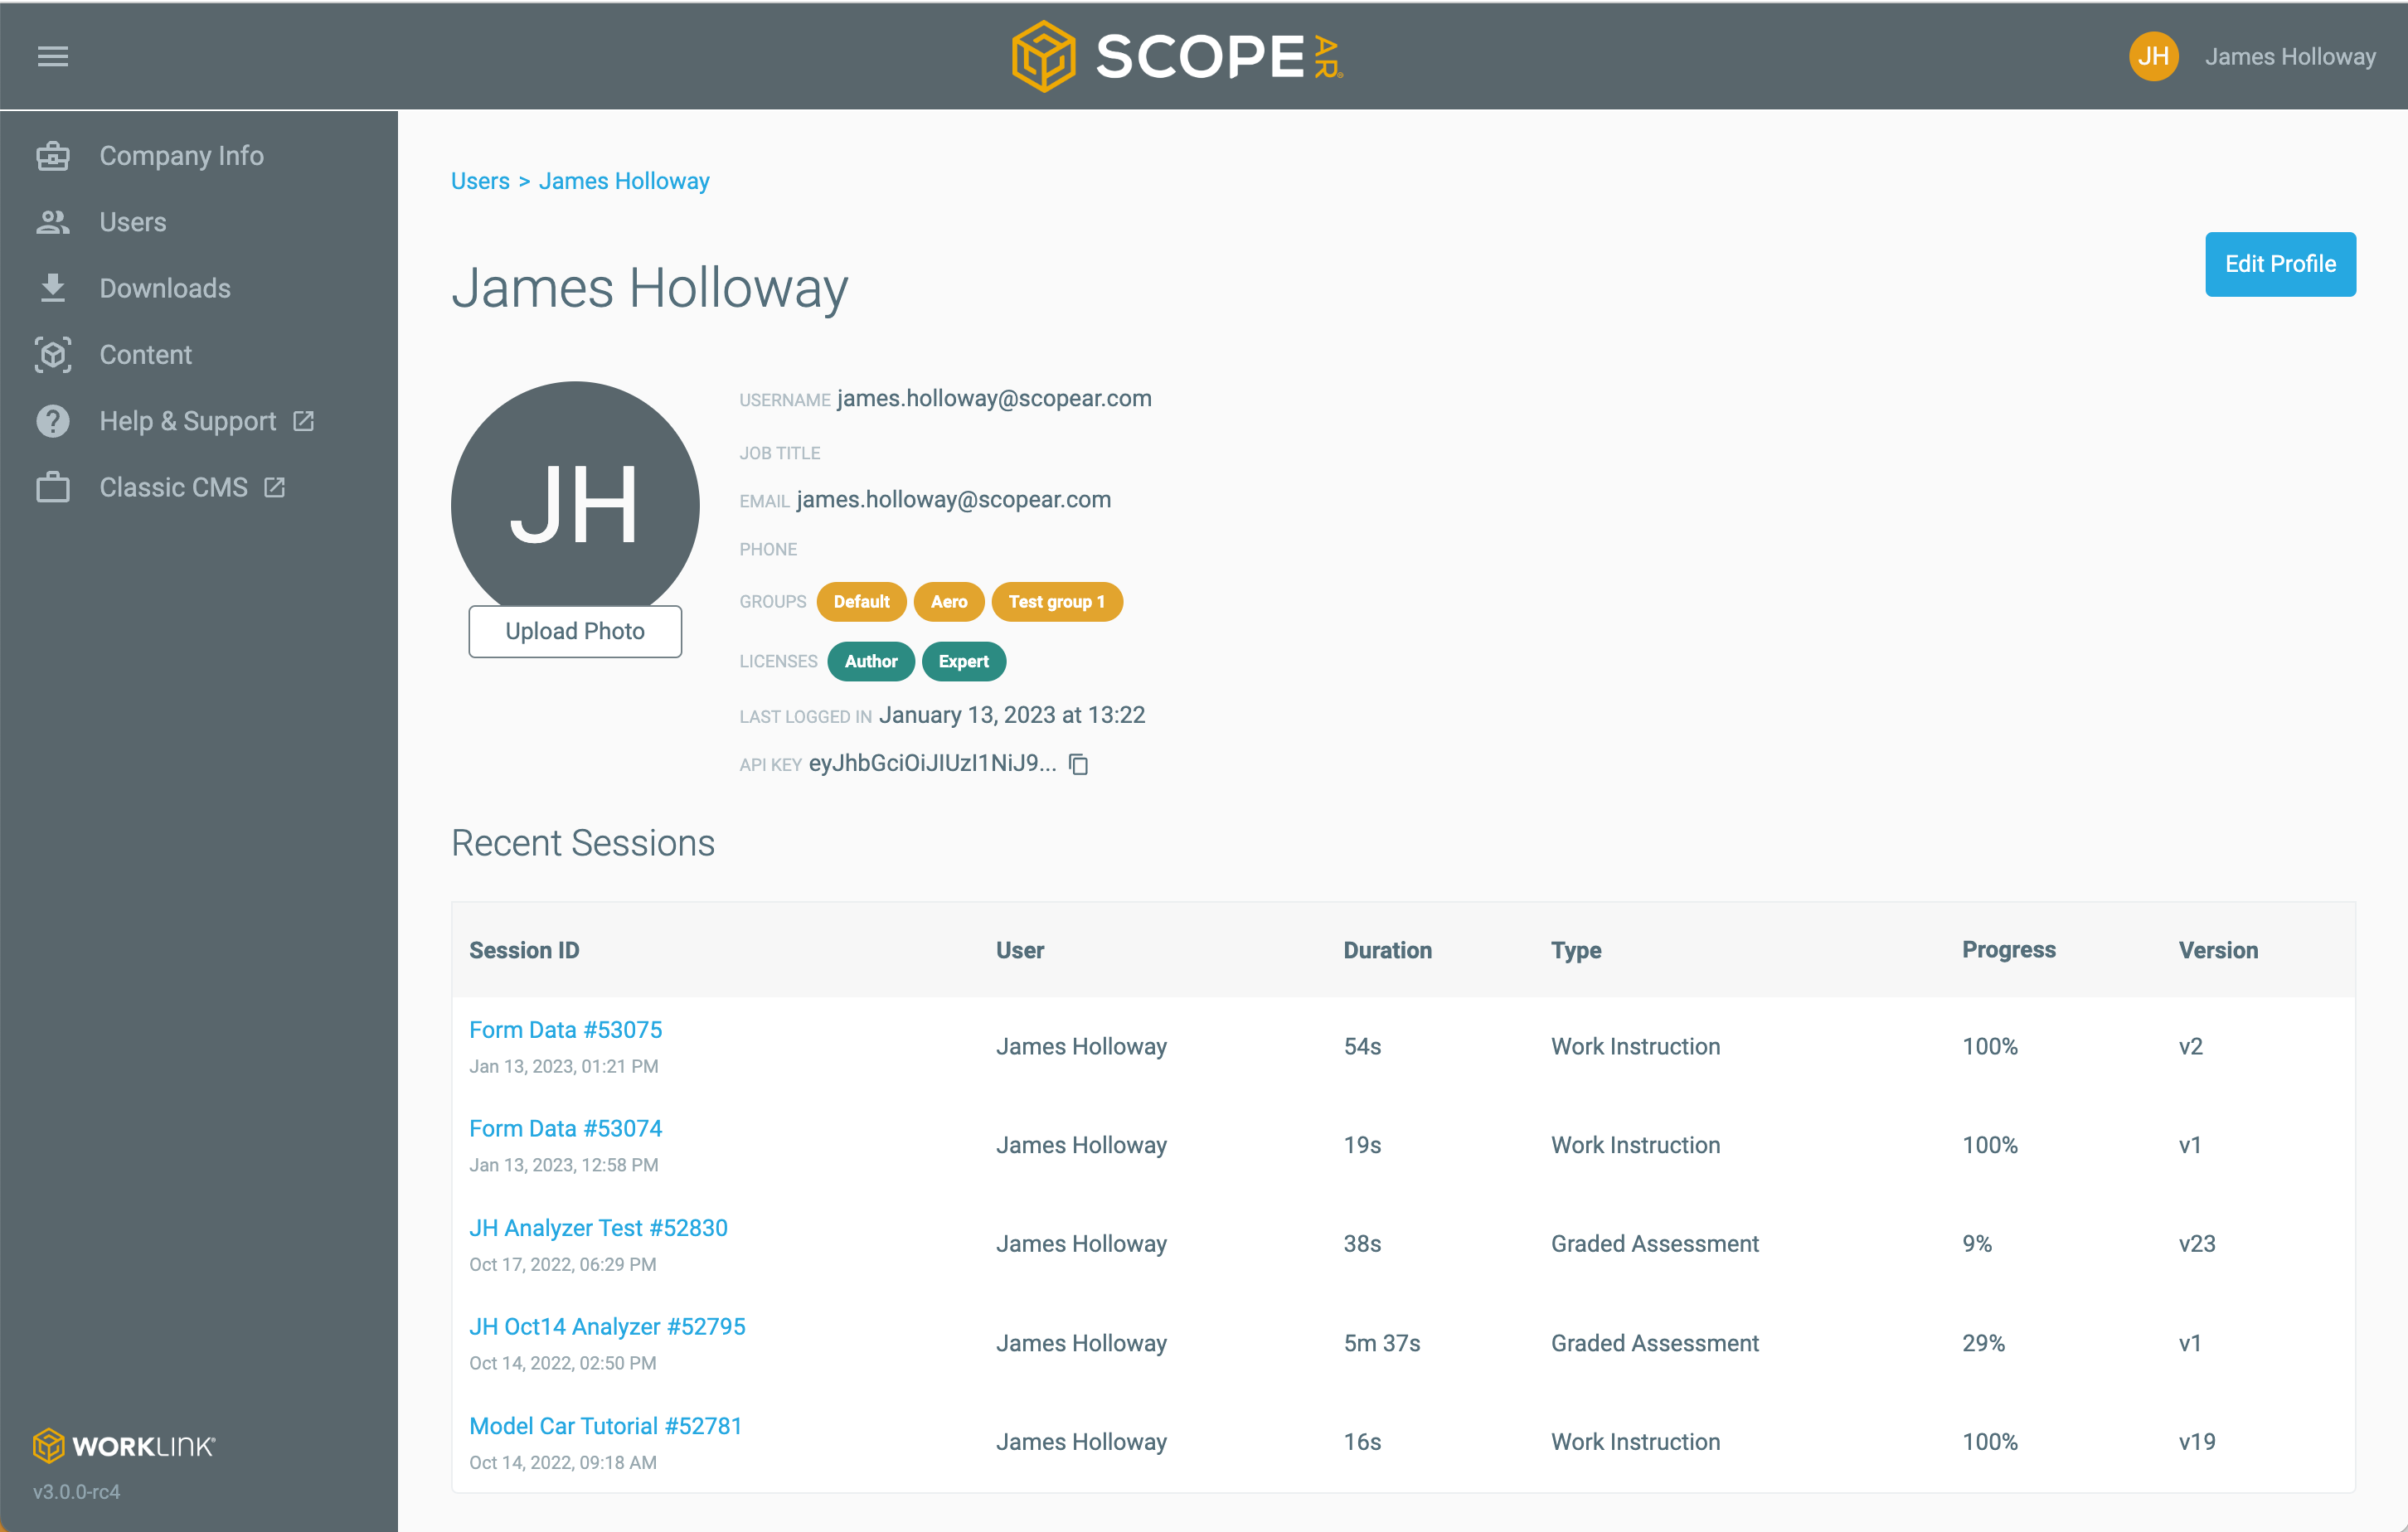Open Downloads in the sidebar
This screenshot has height=1532, width=2408.
click(165, 288)
